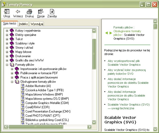Open link Aby wyeksportować plik Scalable Vector Graphics
The width and height of the screenshot is (159, 133).
124,63
